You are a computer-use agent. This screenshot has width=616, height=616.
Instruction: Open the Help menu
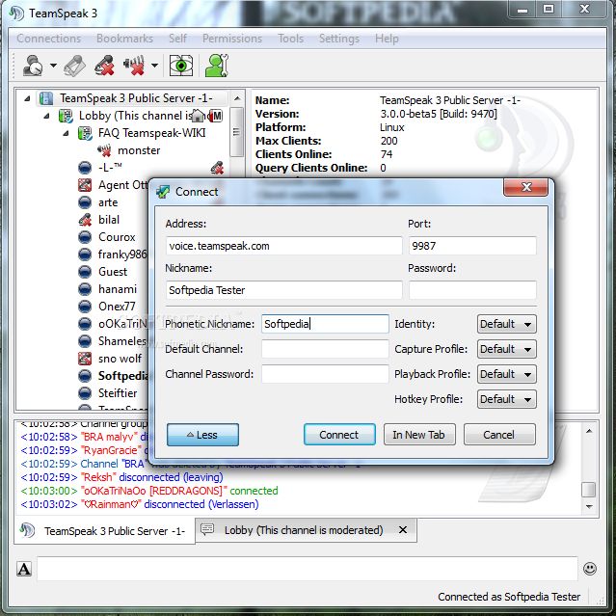[x=387, y=39]
